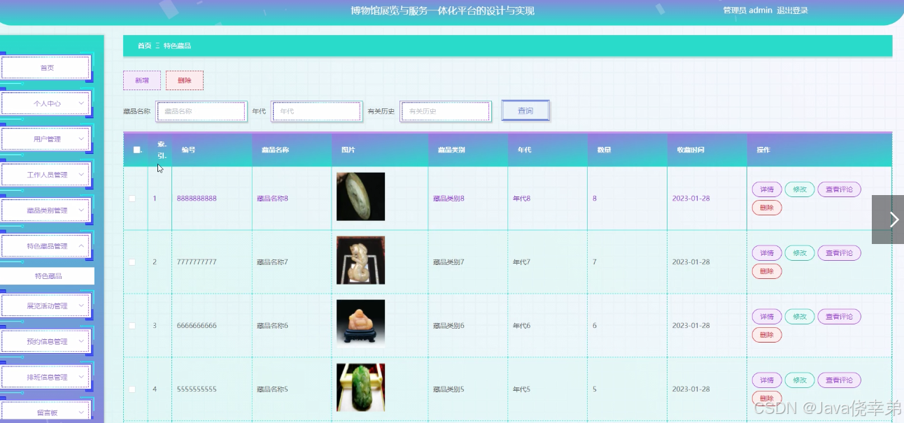This screenshot has height=423, width=904.
Task: Open green jade image of 藏品名称5
Action: coord(360,387)
